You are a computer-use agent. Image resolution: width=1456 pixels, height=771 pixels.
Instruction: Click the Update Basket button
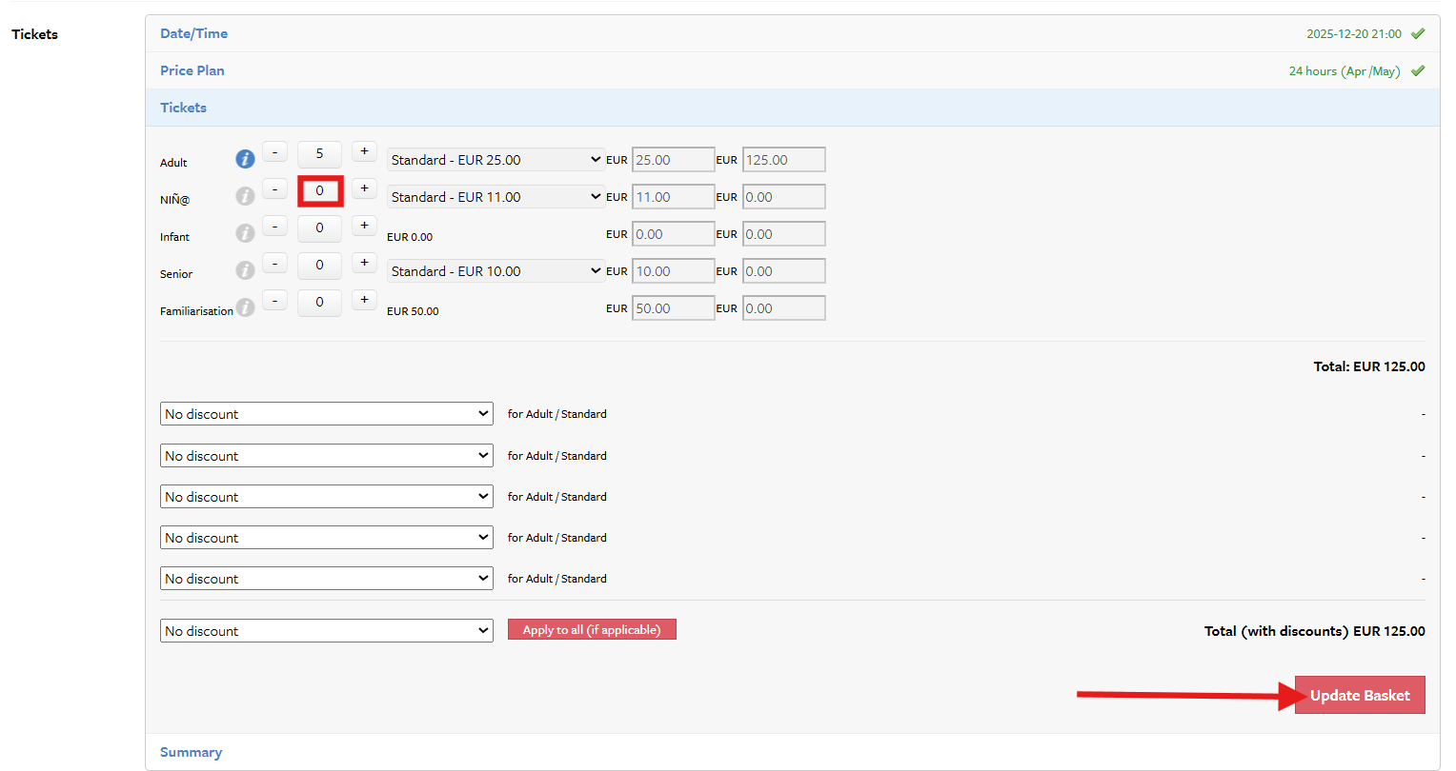pyautogui.click(x=1360, y=695)
